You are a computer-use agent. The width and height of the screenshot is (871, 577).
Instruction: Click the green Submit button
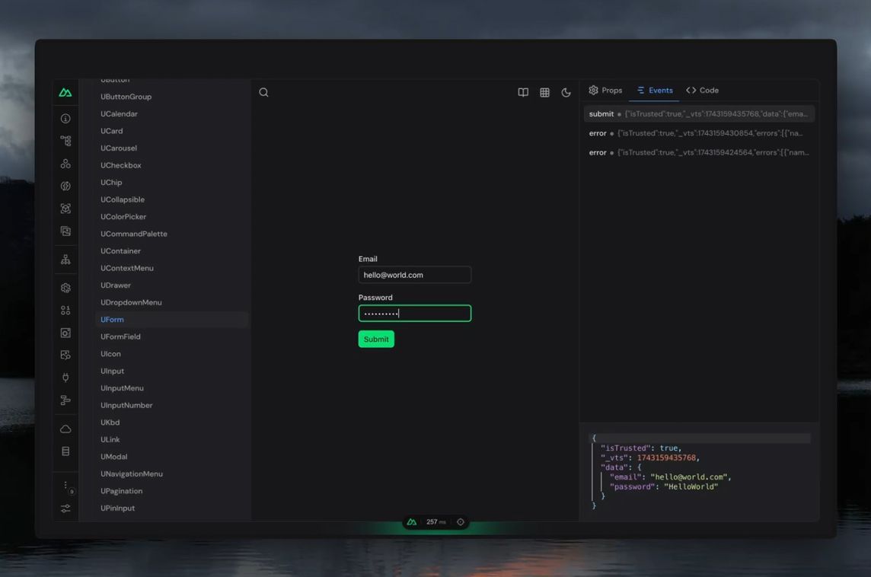[376, 340]
